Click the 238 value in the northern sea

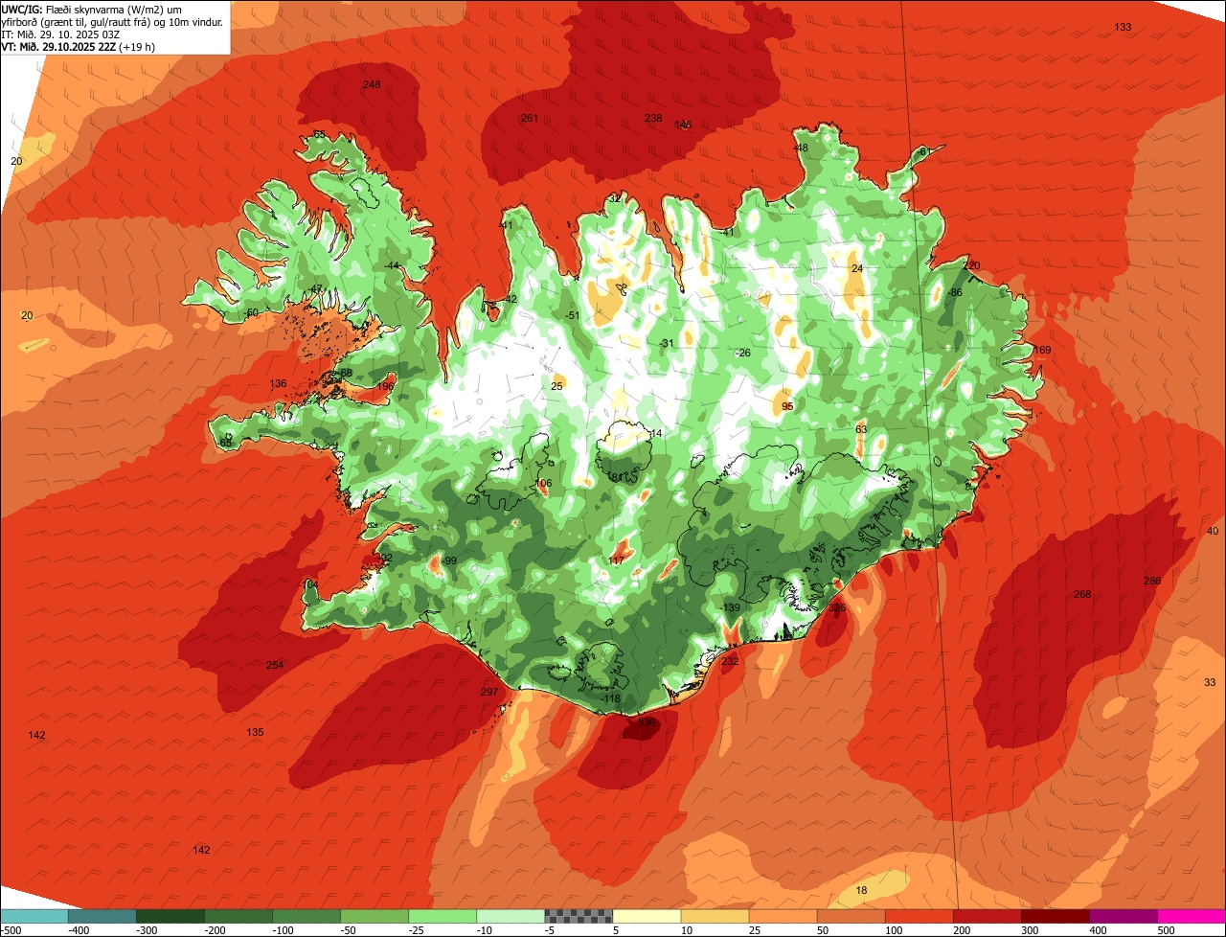(653, 119)
